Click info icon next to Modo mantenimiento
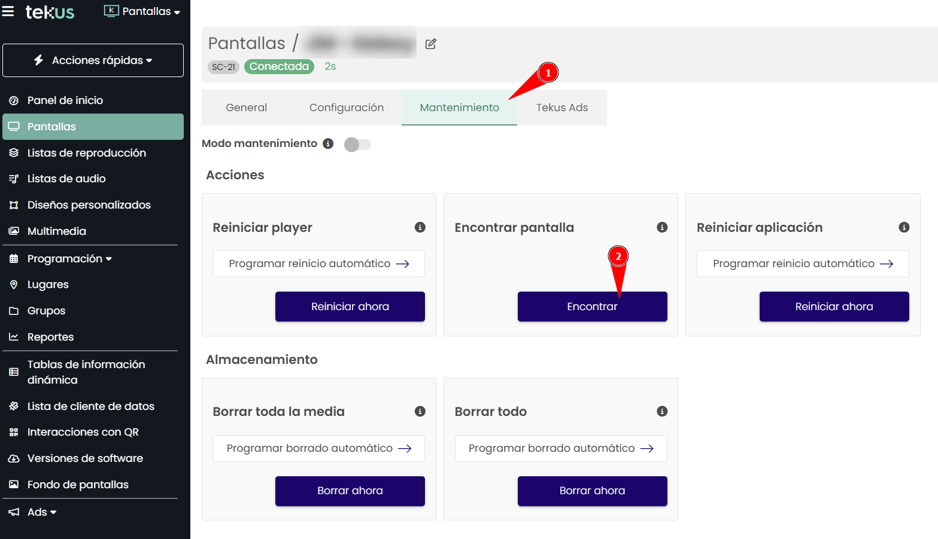 (328, 143)
